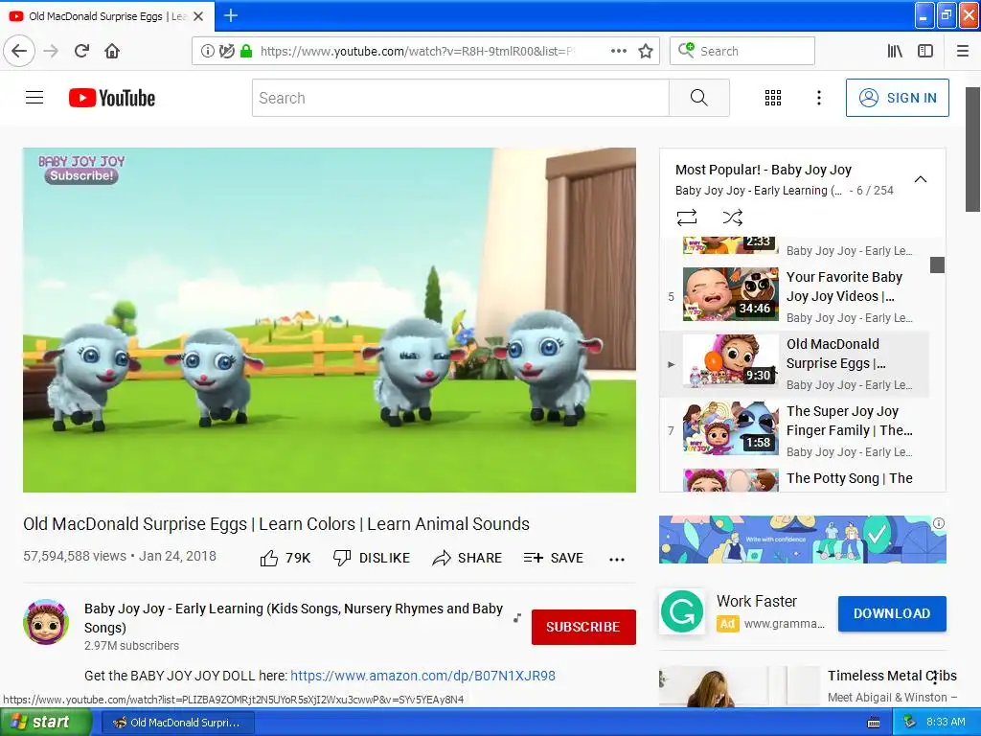Screen dimensions: 981x736
Task: Select Old MacDonald taskbar window button
Action: point(177,723)
